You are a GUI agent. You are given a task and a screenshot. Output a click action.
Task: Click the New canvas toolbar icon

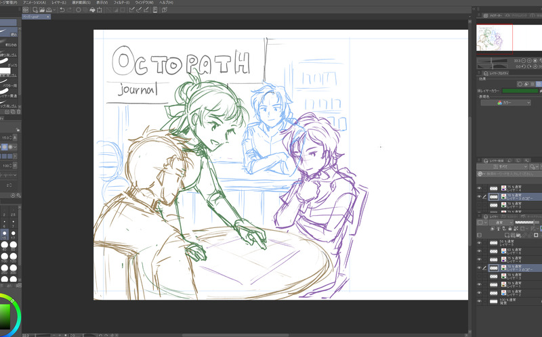tap(35, 10)
